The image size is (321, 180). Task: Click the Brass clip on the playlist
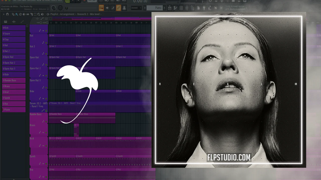click(76, 130)
